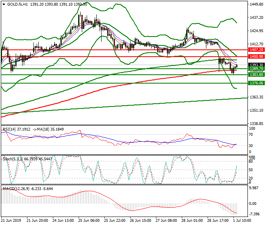Click the MACD scale value -7.396
266x225 pixels.
(254, 214)
